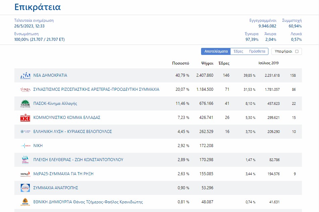The image size is (319, 212).
Task: Click Νέα Δημοκρατία vote count 2.407.860
Action: 205,75
